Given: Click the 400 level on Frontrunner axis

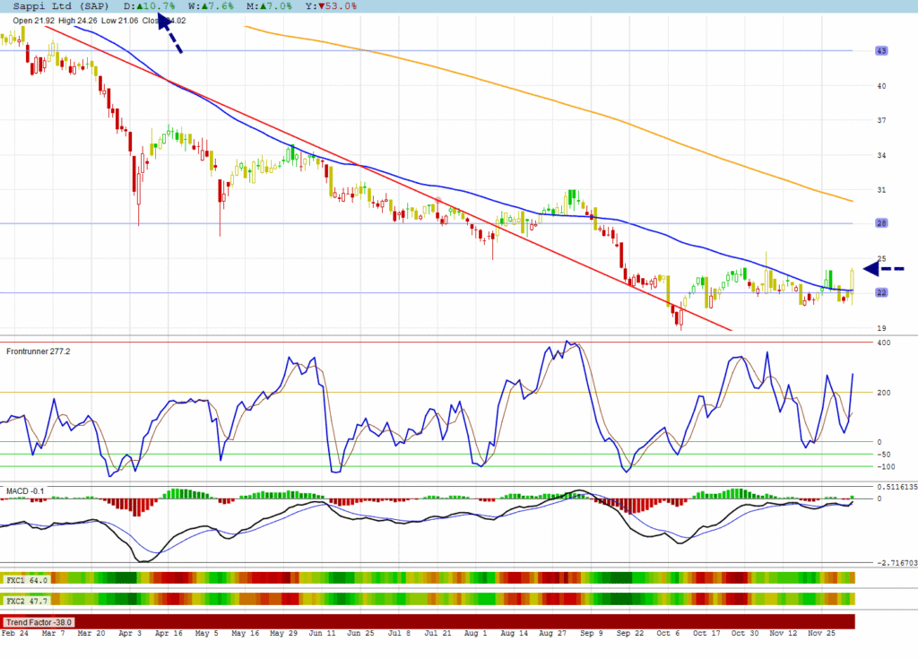Looking at the screenshot, I should pyautogui.click(x=882, y=343).
